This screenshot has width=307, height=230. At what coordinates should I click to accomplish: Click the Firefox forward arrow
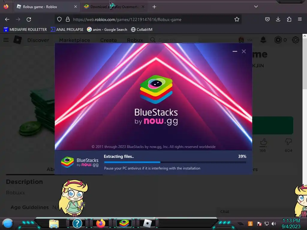[x=18, y=19]
